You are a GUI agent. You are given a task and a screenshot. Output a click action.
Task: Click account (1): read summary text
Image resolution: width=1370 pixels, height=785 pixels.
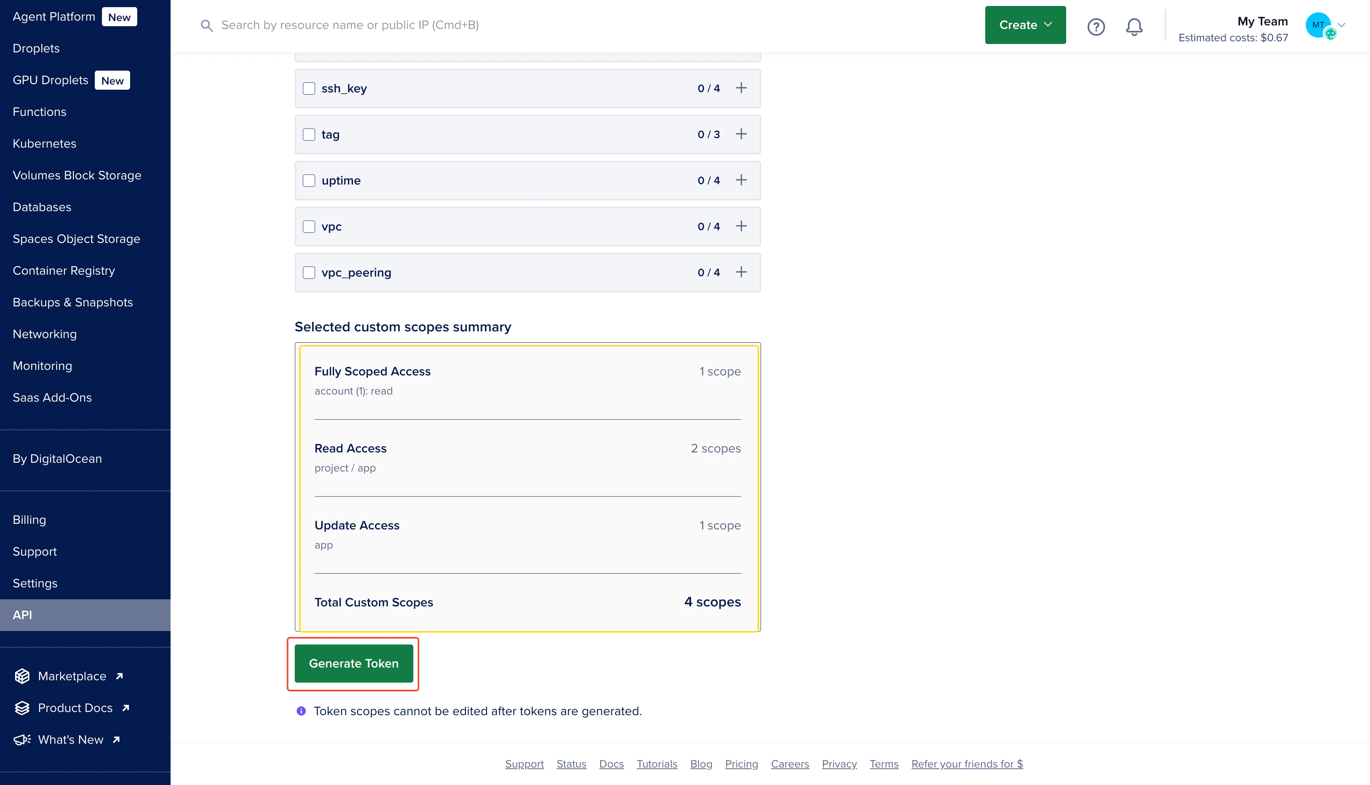[x=353, y=391]
